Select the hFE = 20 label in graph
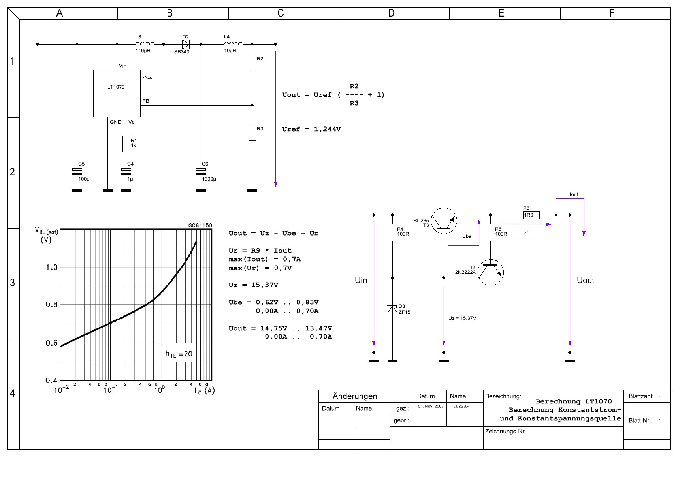Image resolution: width=693 pixels, height=490 pixels. (179, 354)
